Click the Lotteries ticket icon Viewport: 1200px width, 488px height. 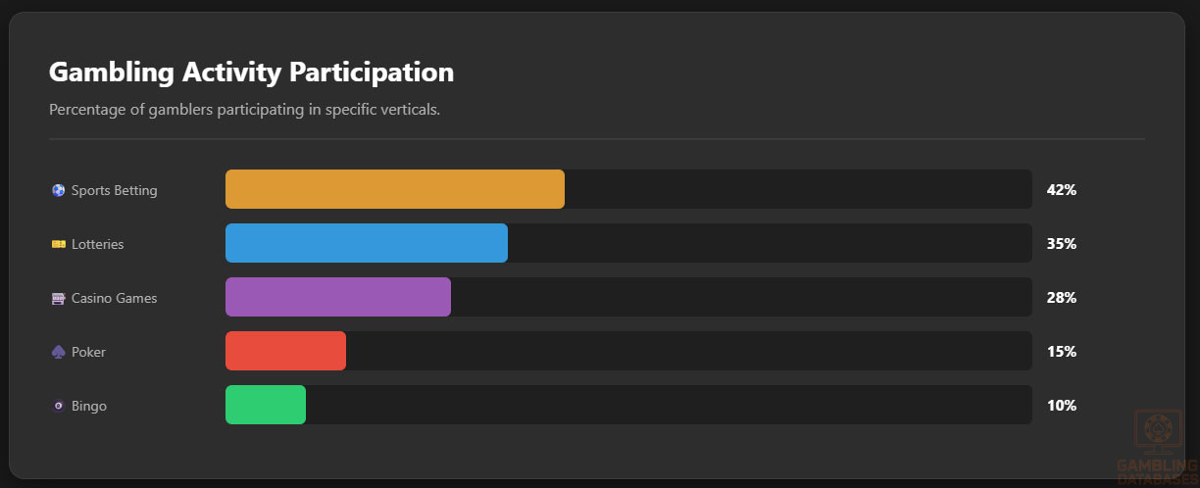[x=58, y=244]
